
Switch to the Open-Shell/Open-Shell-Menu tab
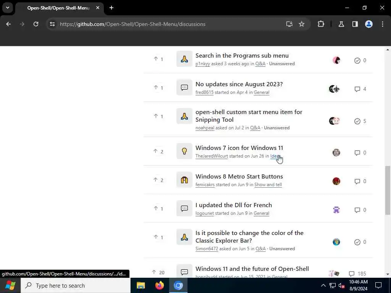coord(58,8)
